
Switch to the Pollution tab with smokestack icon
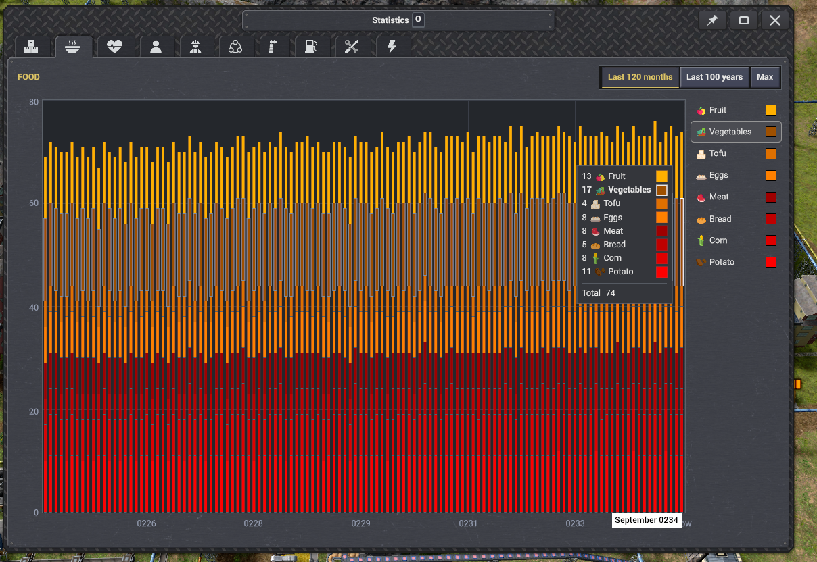[273, 47]
